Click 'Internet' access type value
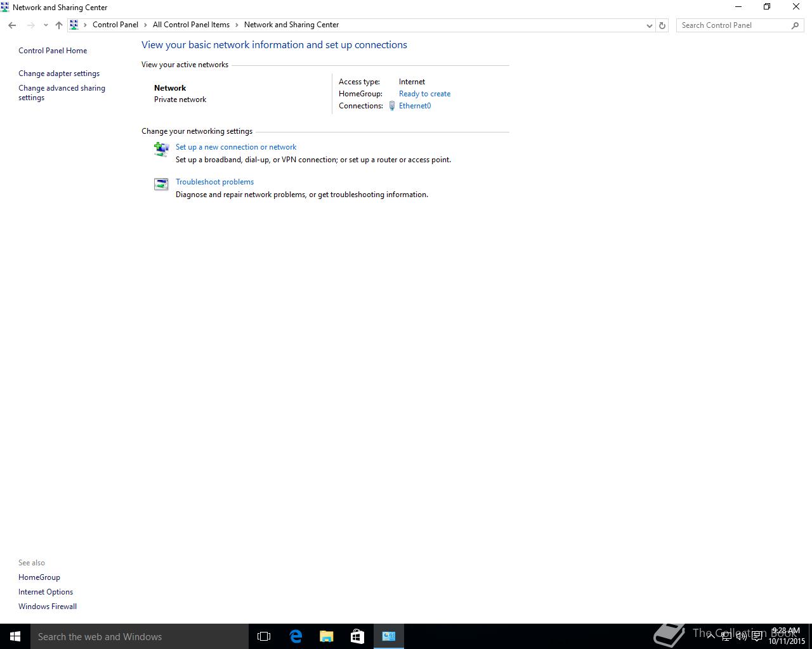 tap(412, 82)
